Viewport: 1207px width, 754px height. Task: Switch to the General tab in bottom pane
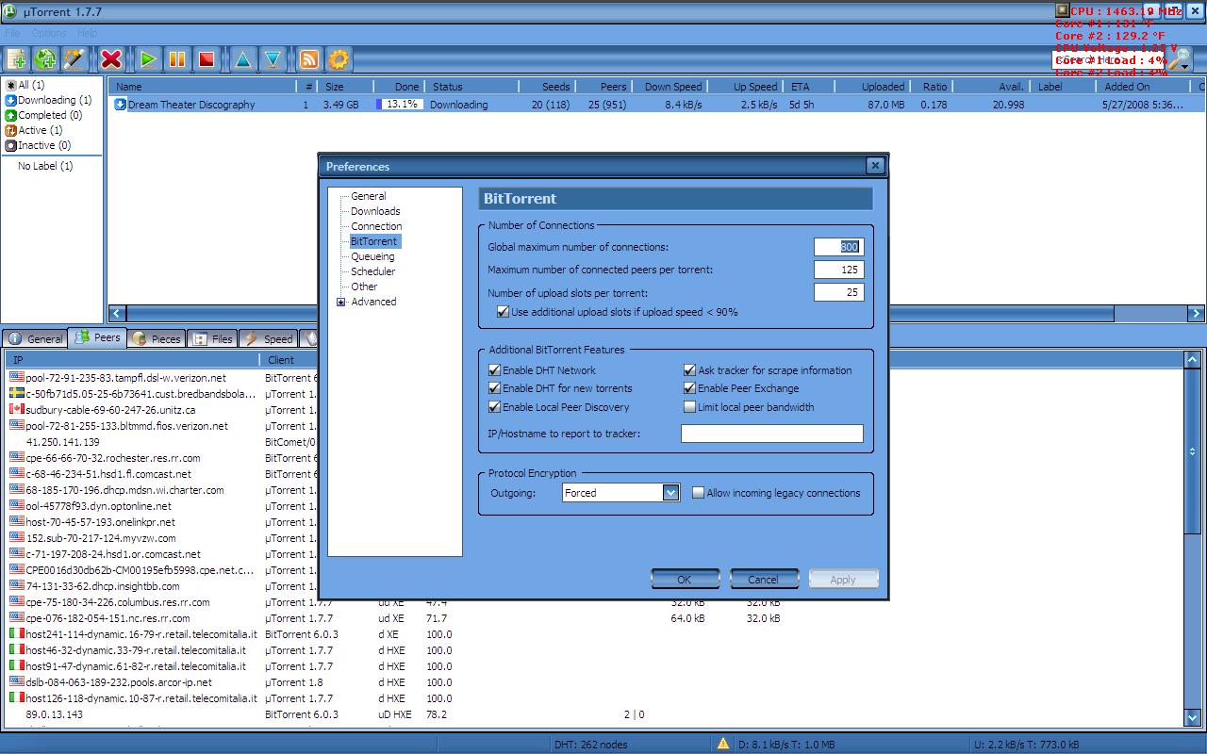click(x=35, y=338)
